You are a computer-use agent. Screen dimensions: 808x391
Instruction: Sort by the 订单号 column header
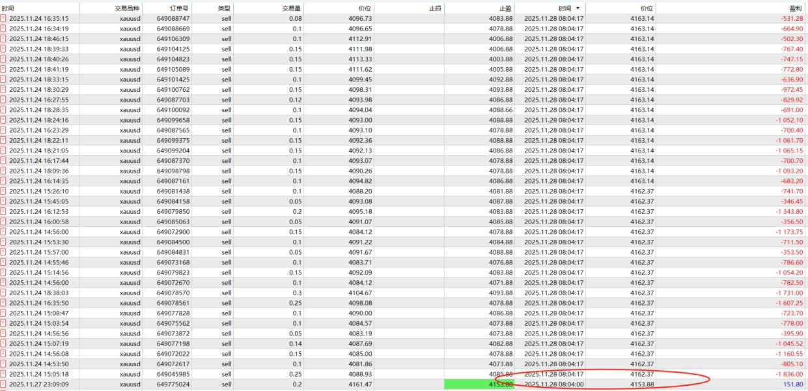coord(178,8)
